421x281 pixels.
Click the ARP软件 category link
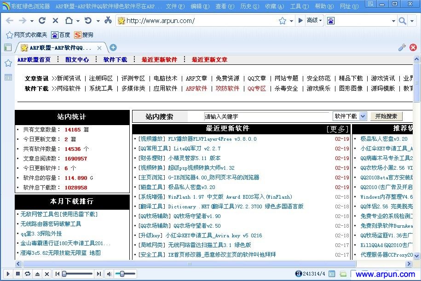(196, 88)
